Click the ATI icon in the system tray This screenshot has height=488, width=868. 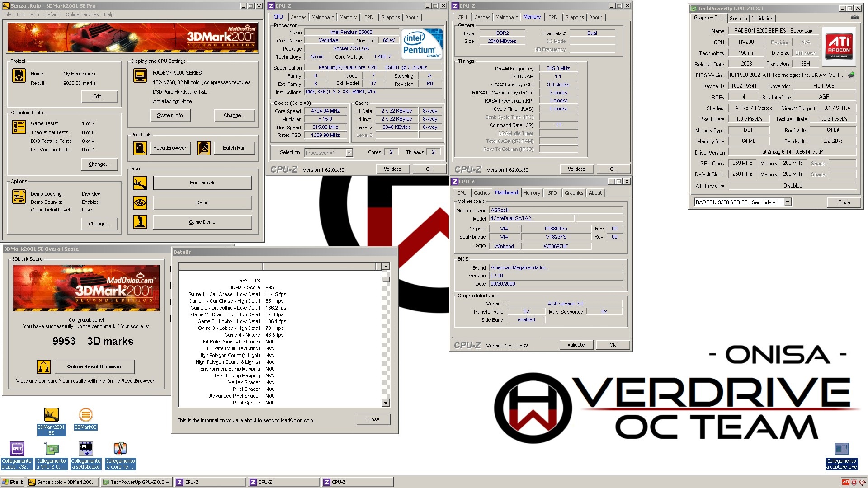pos(845,482)
